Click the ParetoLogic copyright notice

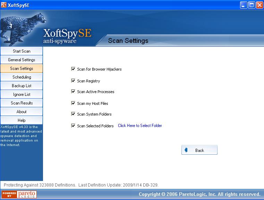coord(199,194)
